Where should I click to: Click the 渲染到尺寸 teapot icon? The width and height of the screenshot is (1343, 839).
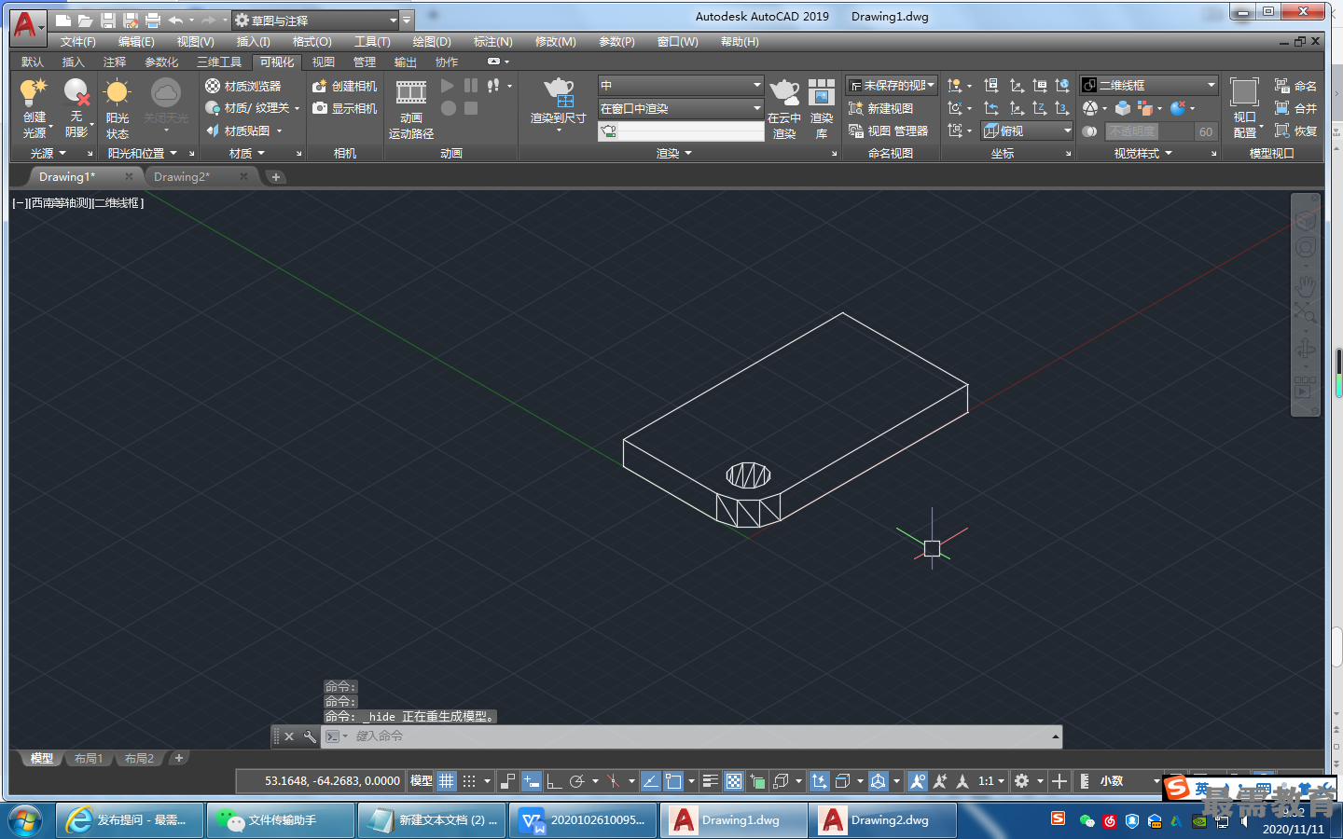point(559,92)
